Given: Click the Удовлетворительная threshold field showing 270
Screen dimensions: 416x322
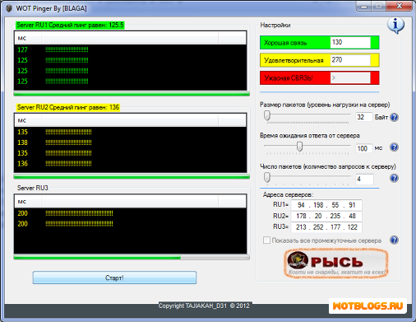Looking at the screenshot, I should (x=350, y=60).
